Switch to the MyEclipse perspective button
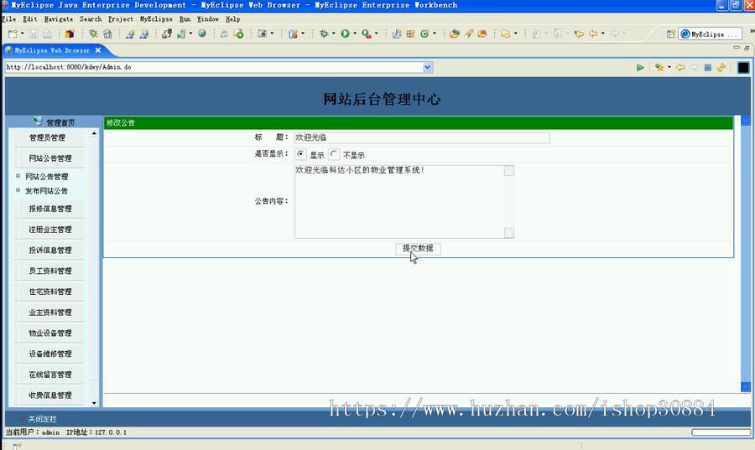 pyautogui.click(x=709, y=34)
